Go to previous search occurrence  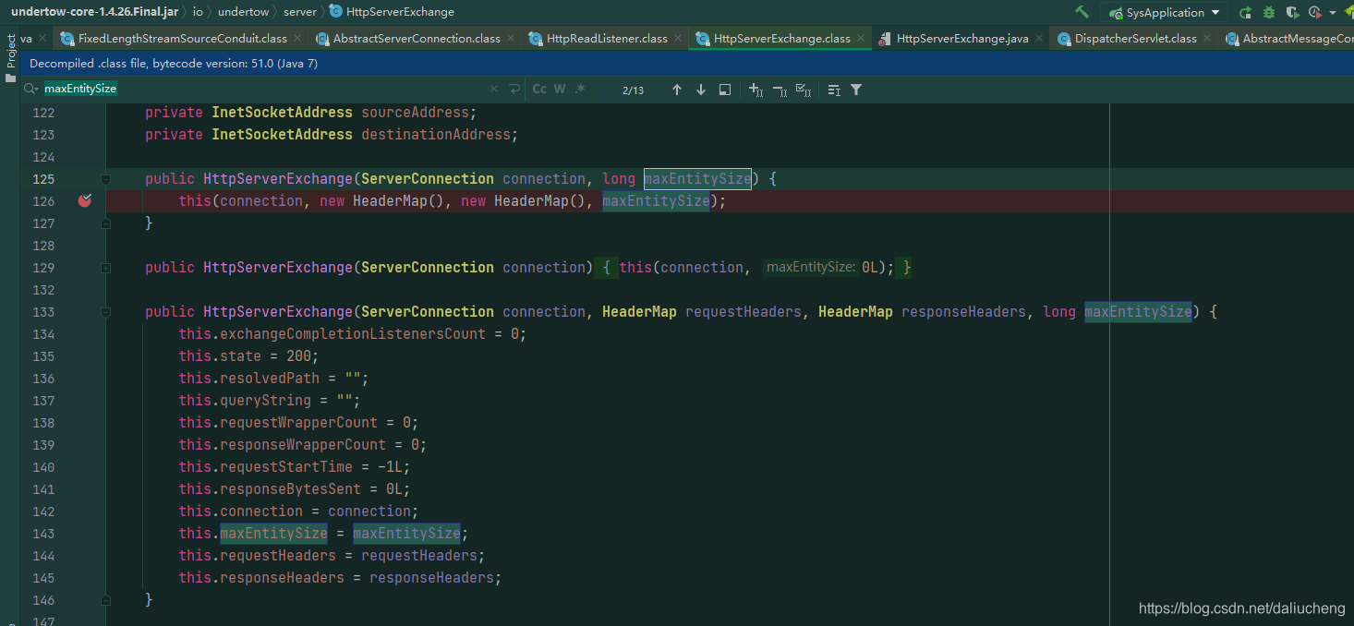tap(677, 90)
